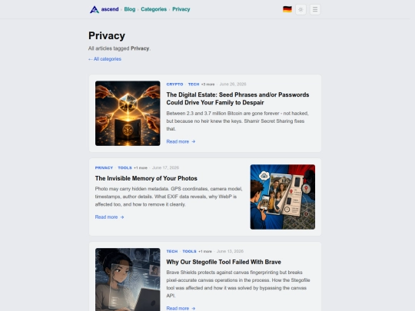
Task: Expand +1 more tags on Invisible Memory
Action: tap(141, 168)
